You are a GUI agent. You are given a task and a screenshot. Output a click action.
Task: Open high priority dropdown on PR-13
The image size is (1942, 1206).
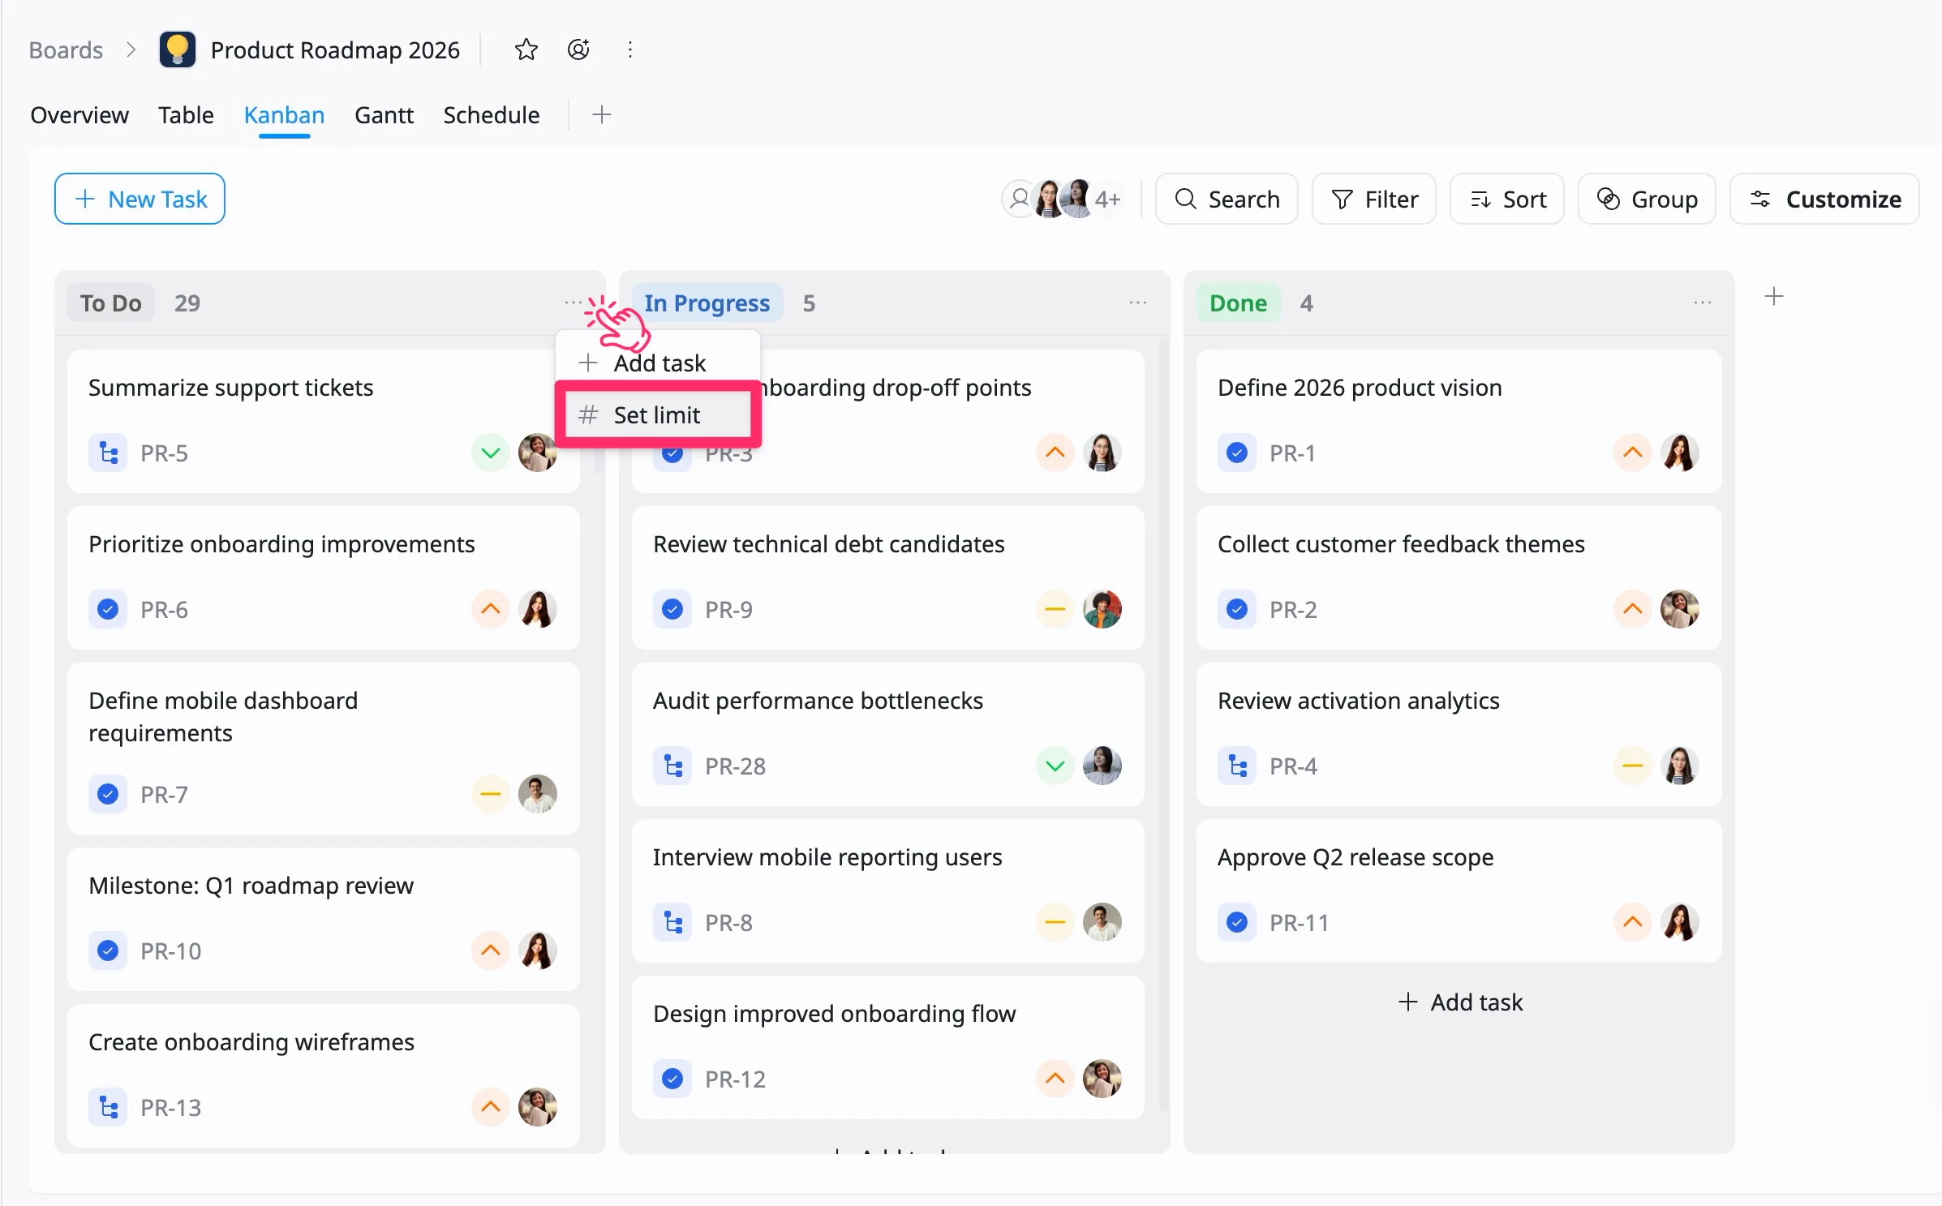[x=491, y=1107]
